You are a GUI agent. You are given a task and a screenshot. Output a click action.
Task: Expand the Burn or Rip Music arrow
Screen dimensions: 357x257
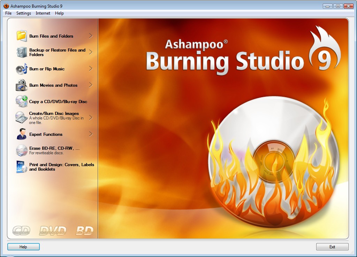click(91, 69)
